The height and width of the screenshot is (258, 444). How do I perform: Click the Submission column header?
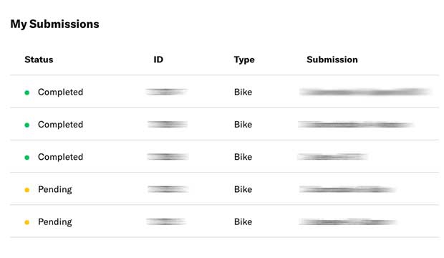332,59
